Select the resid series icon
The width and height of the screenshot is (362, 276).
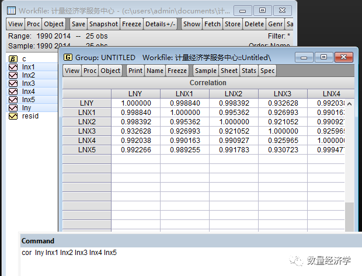(13, 116)
